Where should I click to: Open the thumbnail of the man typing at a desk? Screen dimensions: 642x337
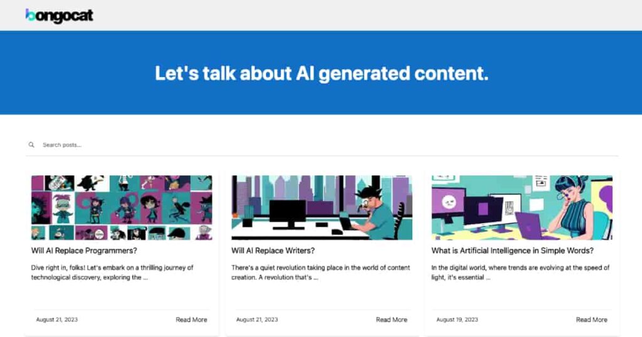(322, 207)
